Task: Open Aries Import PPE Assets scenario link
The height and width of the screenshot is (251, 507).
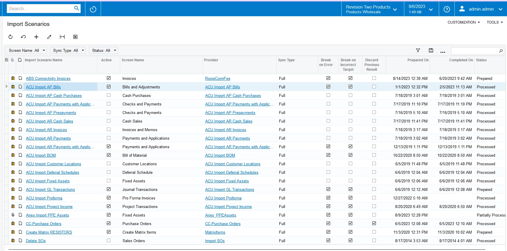Action: pyautogui.click(x=48, y=215)
